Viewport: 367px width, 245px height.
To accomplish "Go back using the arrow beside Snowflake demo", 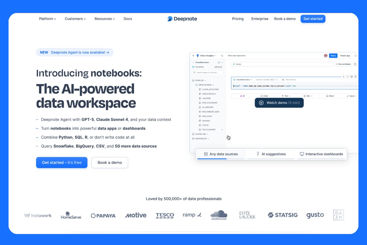I will pos(193,62).
